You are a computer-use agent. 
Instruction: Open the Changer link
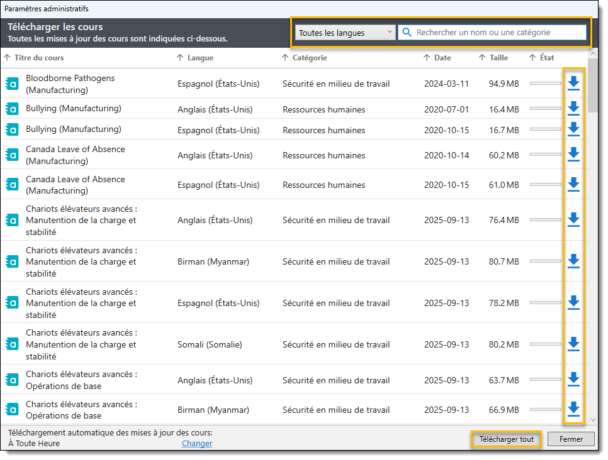197,443
